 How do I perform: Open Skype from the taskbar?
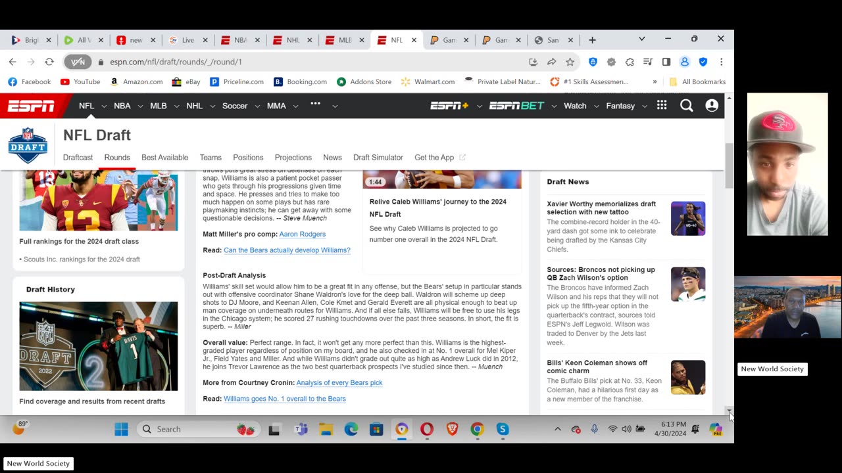(503, 430)
